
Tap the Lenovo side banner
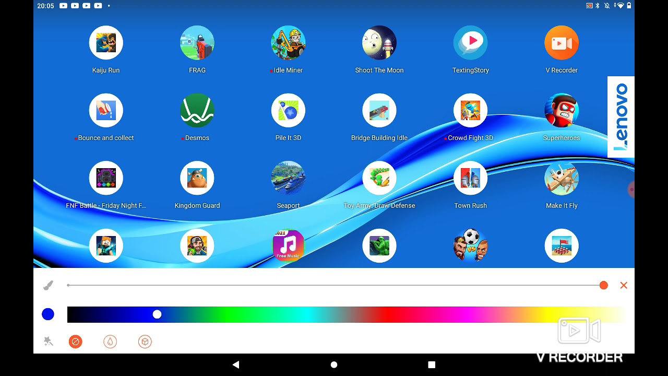621,117
